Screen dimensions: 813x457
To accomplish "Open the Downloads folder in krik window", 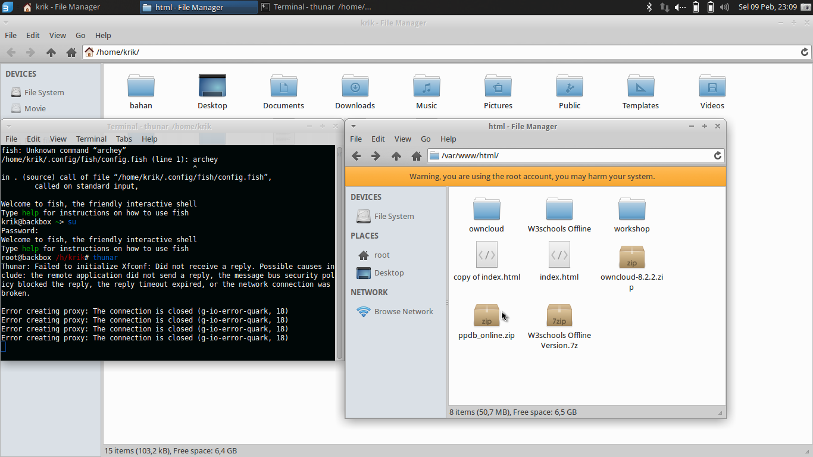I will 355,87.
